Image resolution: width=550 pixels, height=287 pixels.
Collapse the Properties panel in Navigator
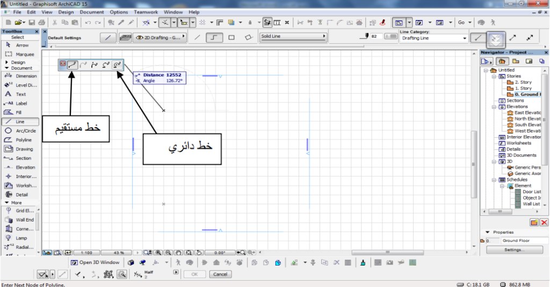click(487, 232)
